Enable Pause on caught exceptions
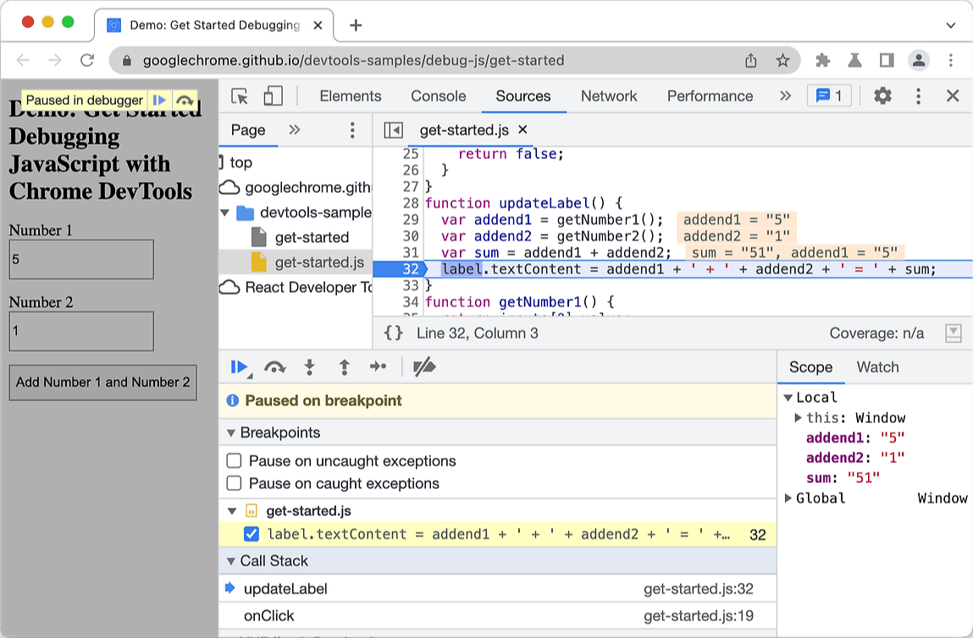 234,483
